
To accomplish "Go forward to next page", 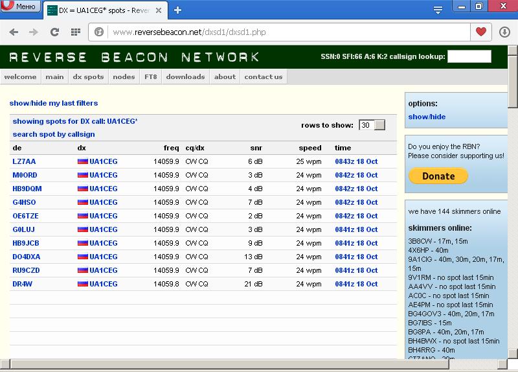I will [34, 32].
